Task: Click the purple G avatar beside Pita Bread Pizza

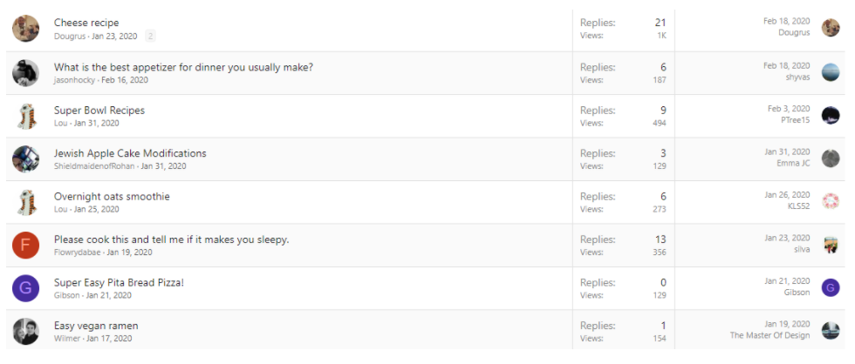Action: (x=25, y=288)
